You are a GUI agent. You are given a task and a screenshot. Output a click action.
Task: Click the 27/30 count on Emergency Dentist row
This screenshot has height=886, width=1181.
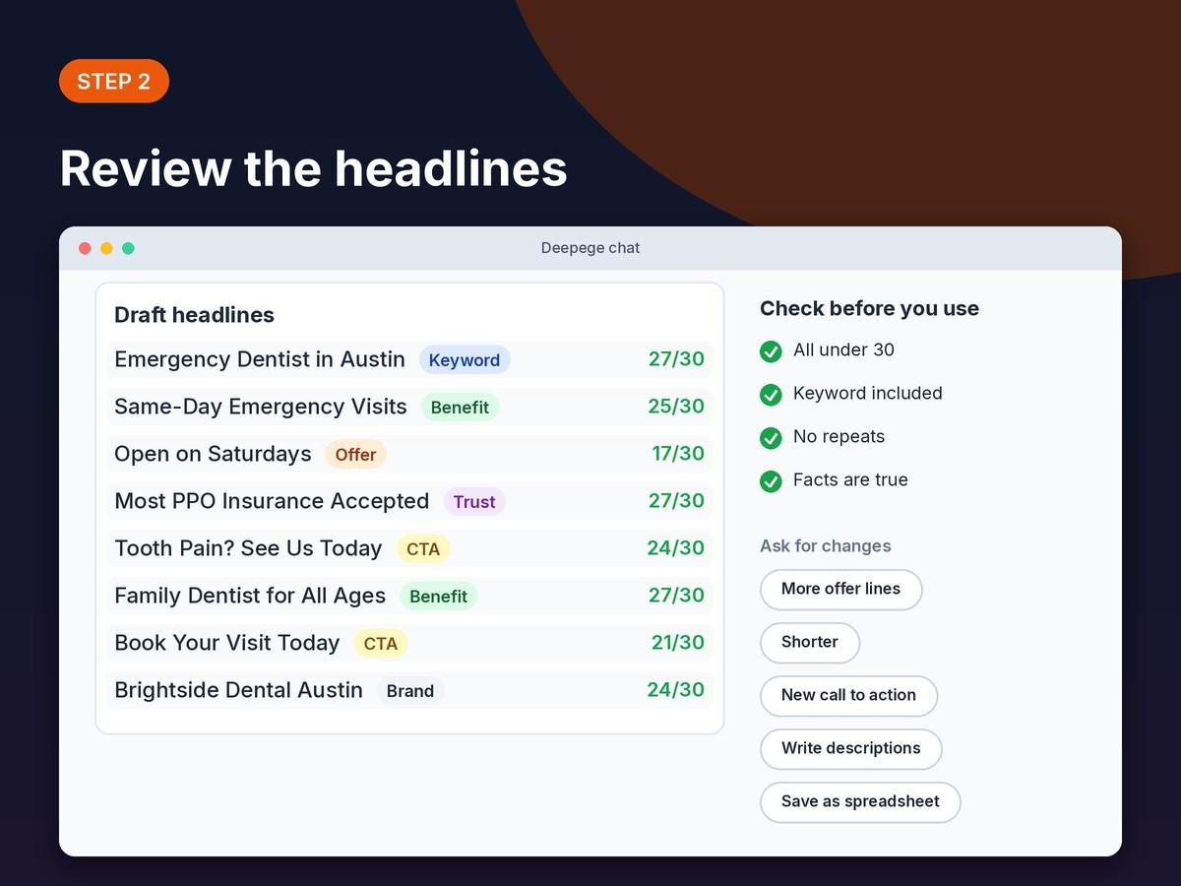[x=676, y=359]
